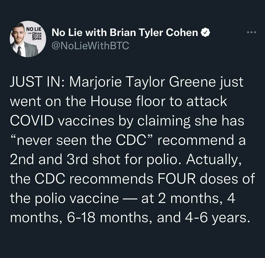Open Brian Tyler Cohen's profile avatar
The height and width of the screenshot is (258, 265).
tap(28, 39)
